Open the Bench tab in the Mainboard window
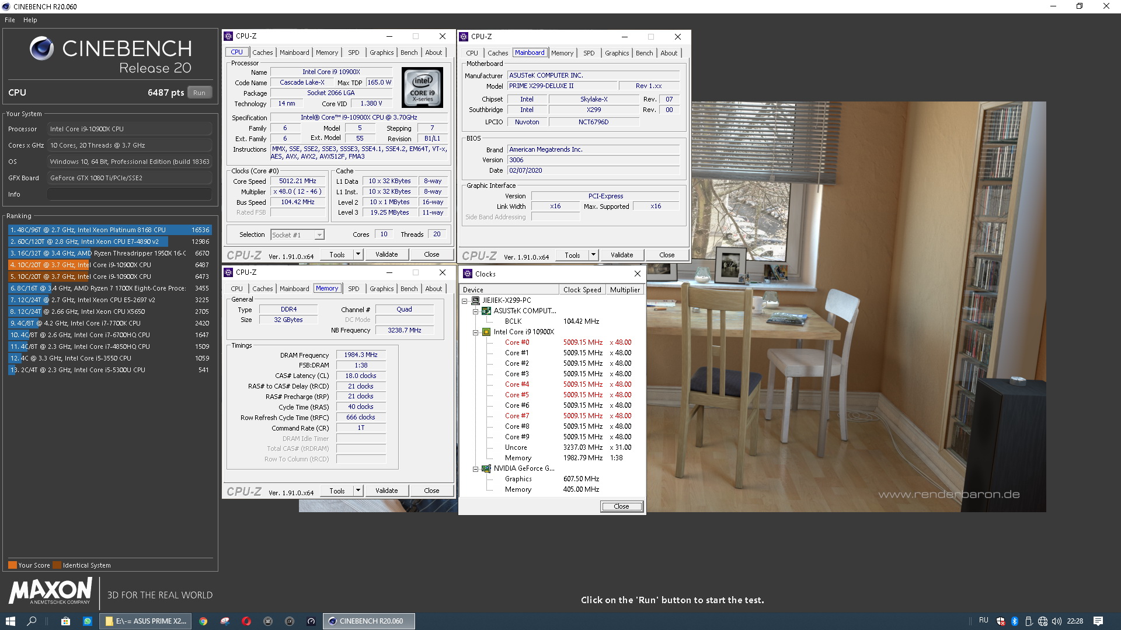 point(645,53)
